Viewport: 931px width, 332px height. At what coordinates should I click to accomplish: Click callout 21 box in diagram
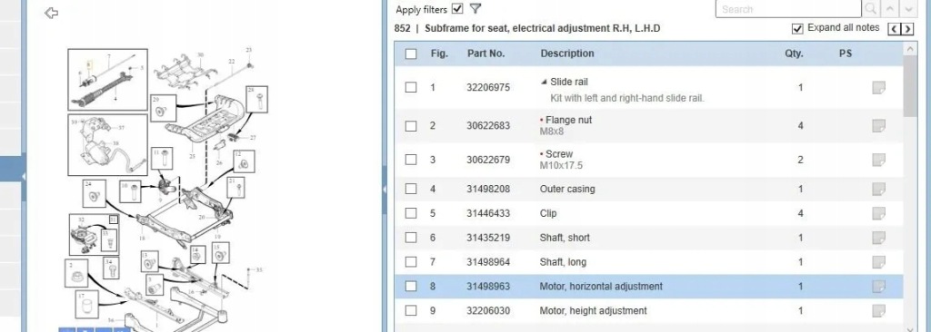236,188
